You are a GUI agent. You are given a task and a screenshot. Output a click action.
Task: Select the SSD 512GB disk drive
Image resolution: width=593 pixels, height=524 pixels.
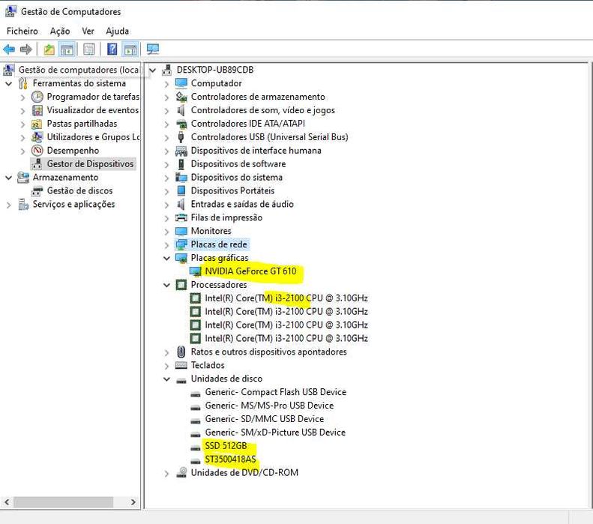pos(226,446)
